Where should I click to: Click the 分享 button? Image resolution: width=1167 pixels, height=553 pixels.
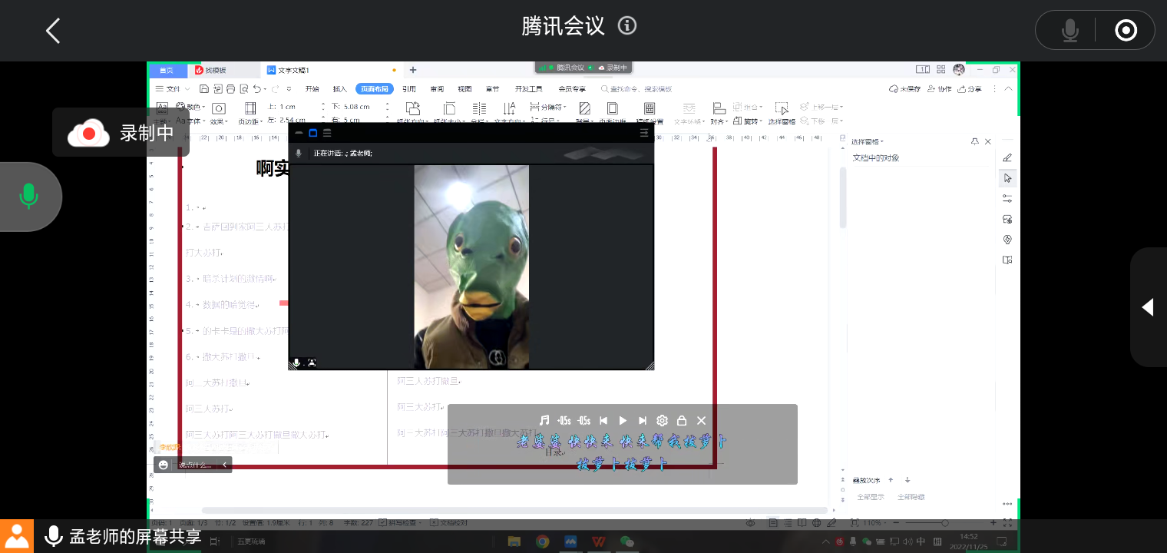click(x=969, y=89)
